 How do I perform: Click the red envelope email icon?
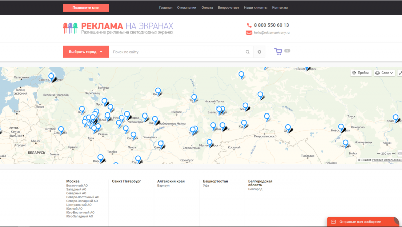click(249, 33)
